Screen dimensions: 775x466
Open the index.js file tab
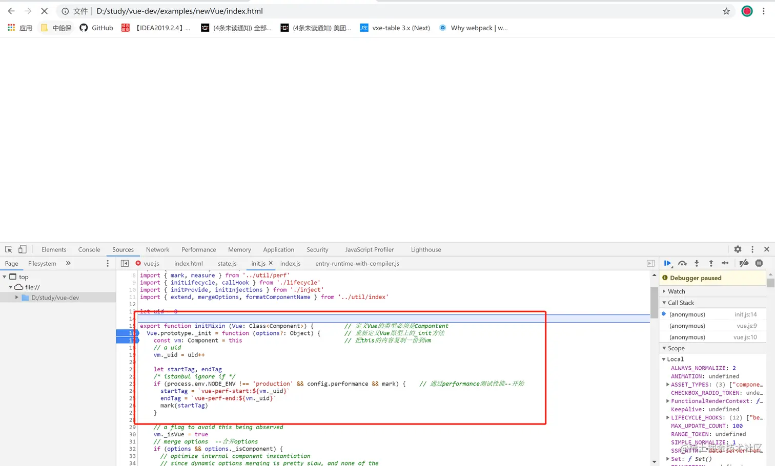pyautogui.click(x=290, y=263)
